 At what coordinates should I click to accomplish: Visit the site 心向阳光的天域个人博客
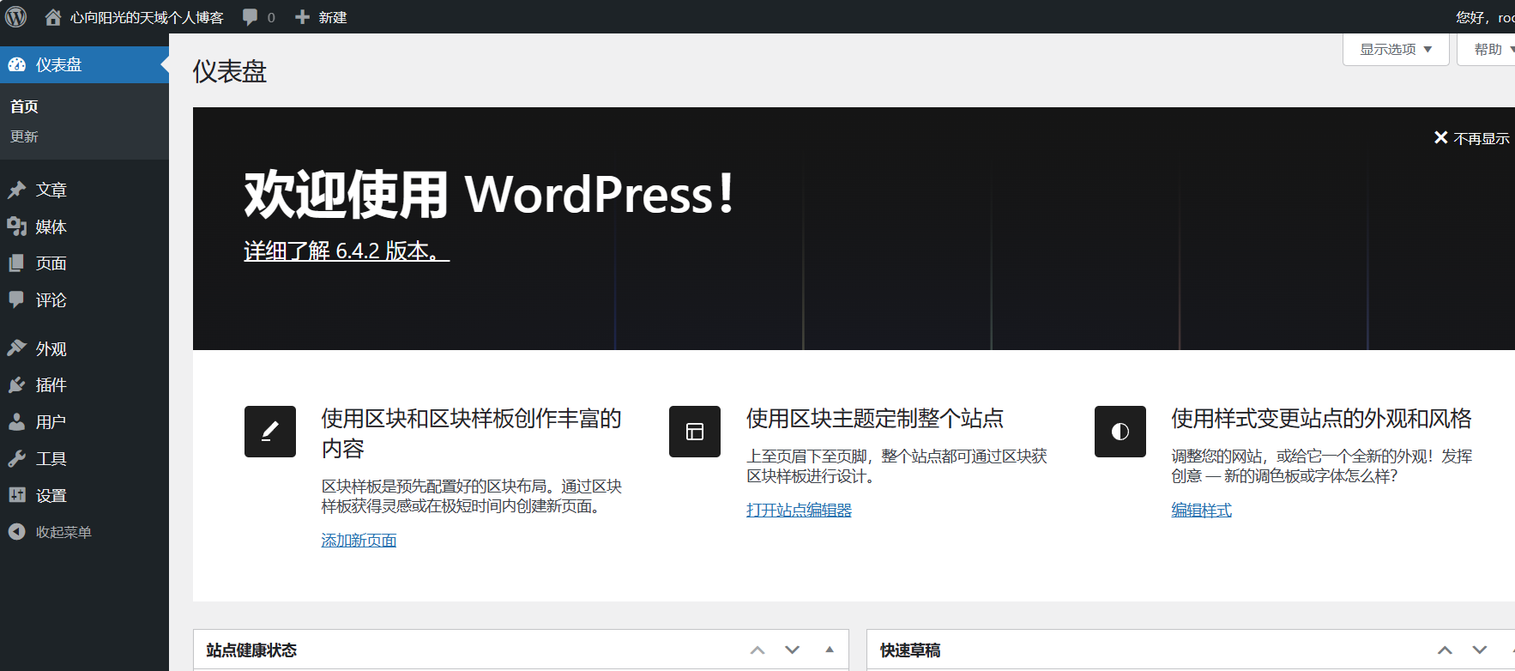coord(147,17)
